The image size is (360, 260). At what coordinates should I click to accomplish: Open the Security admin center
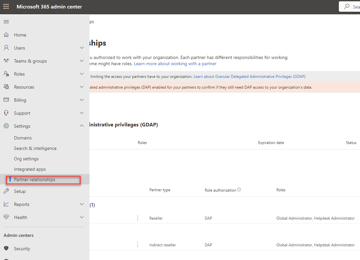(22, 249)
